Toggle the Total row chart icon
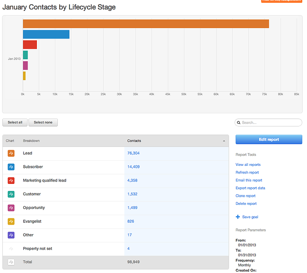307x273 pixels. click(x=11, y=262)
